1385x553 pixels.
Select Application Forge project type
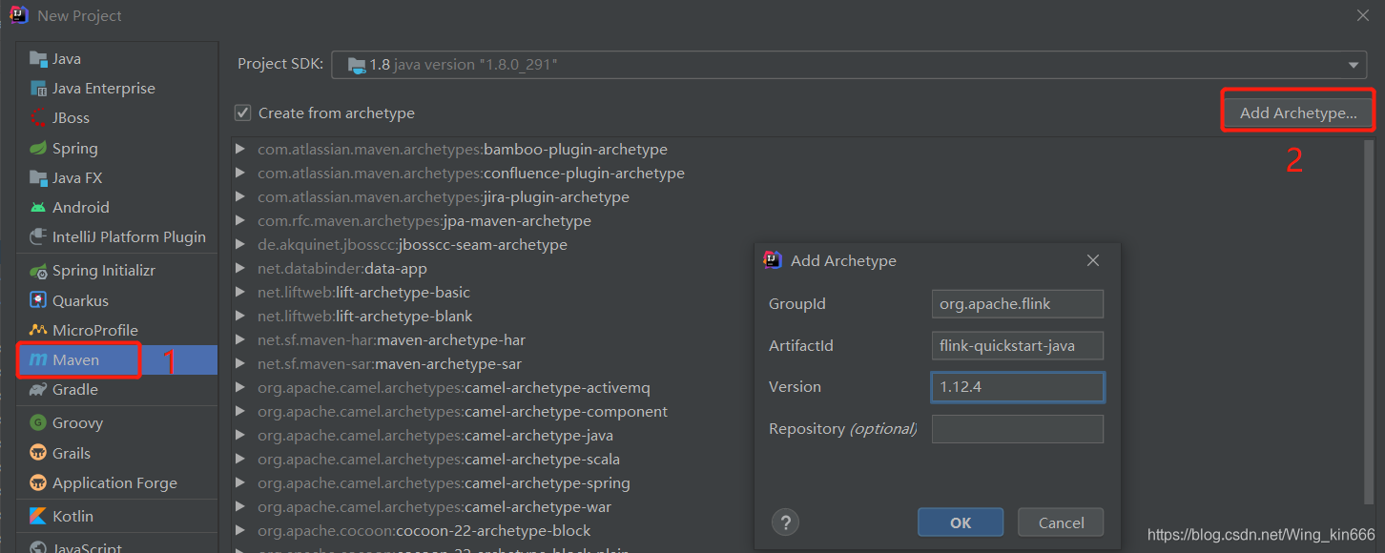point(117,482)
